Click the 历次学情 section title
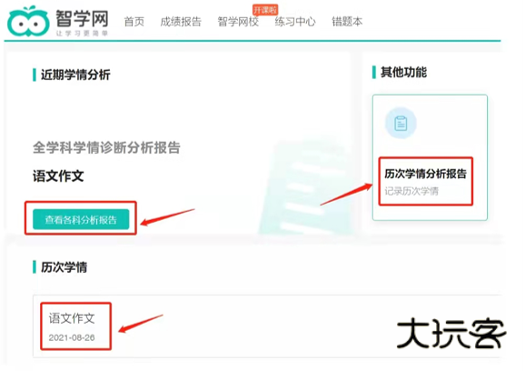This screenshot has height=371, width=525. click(64, 267)
